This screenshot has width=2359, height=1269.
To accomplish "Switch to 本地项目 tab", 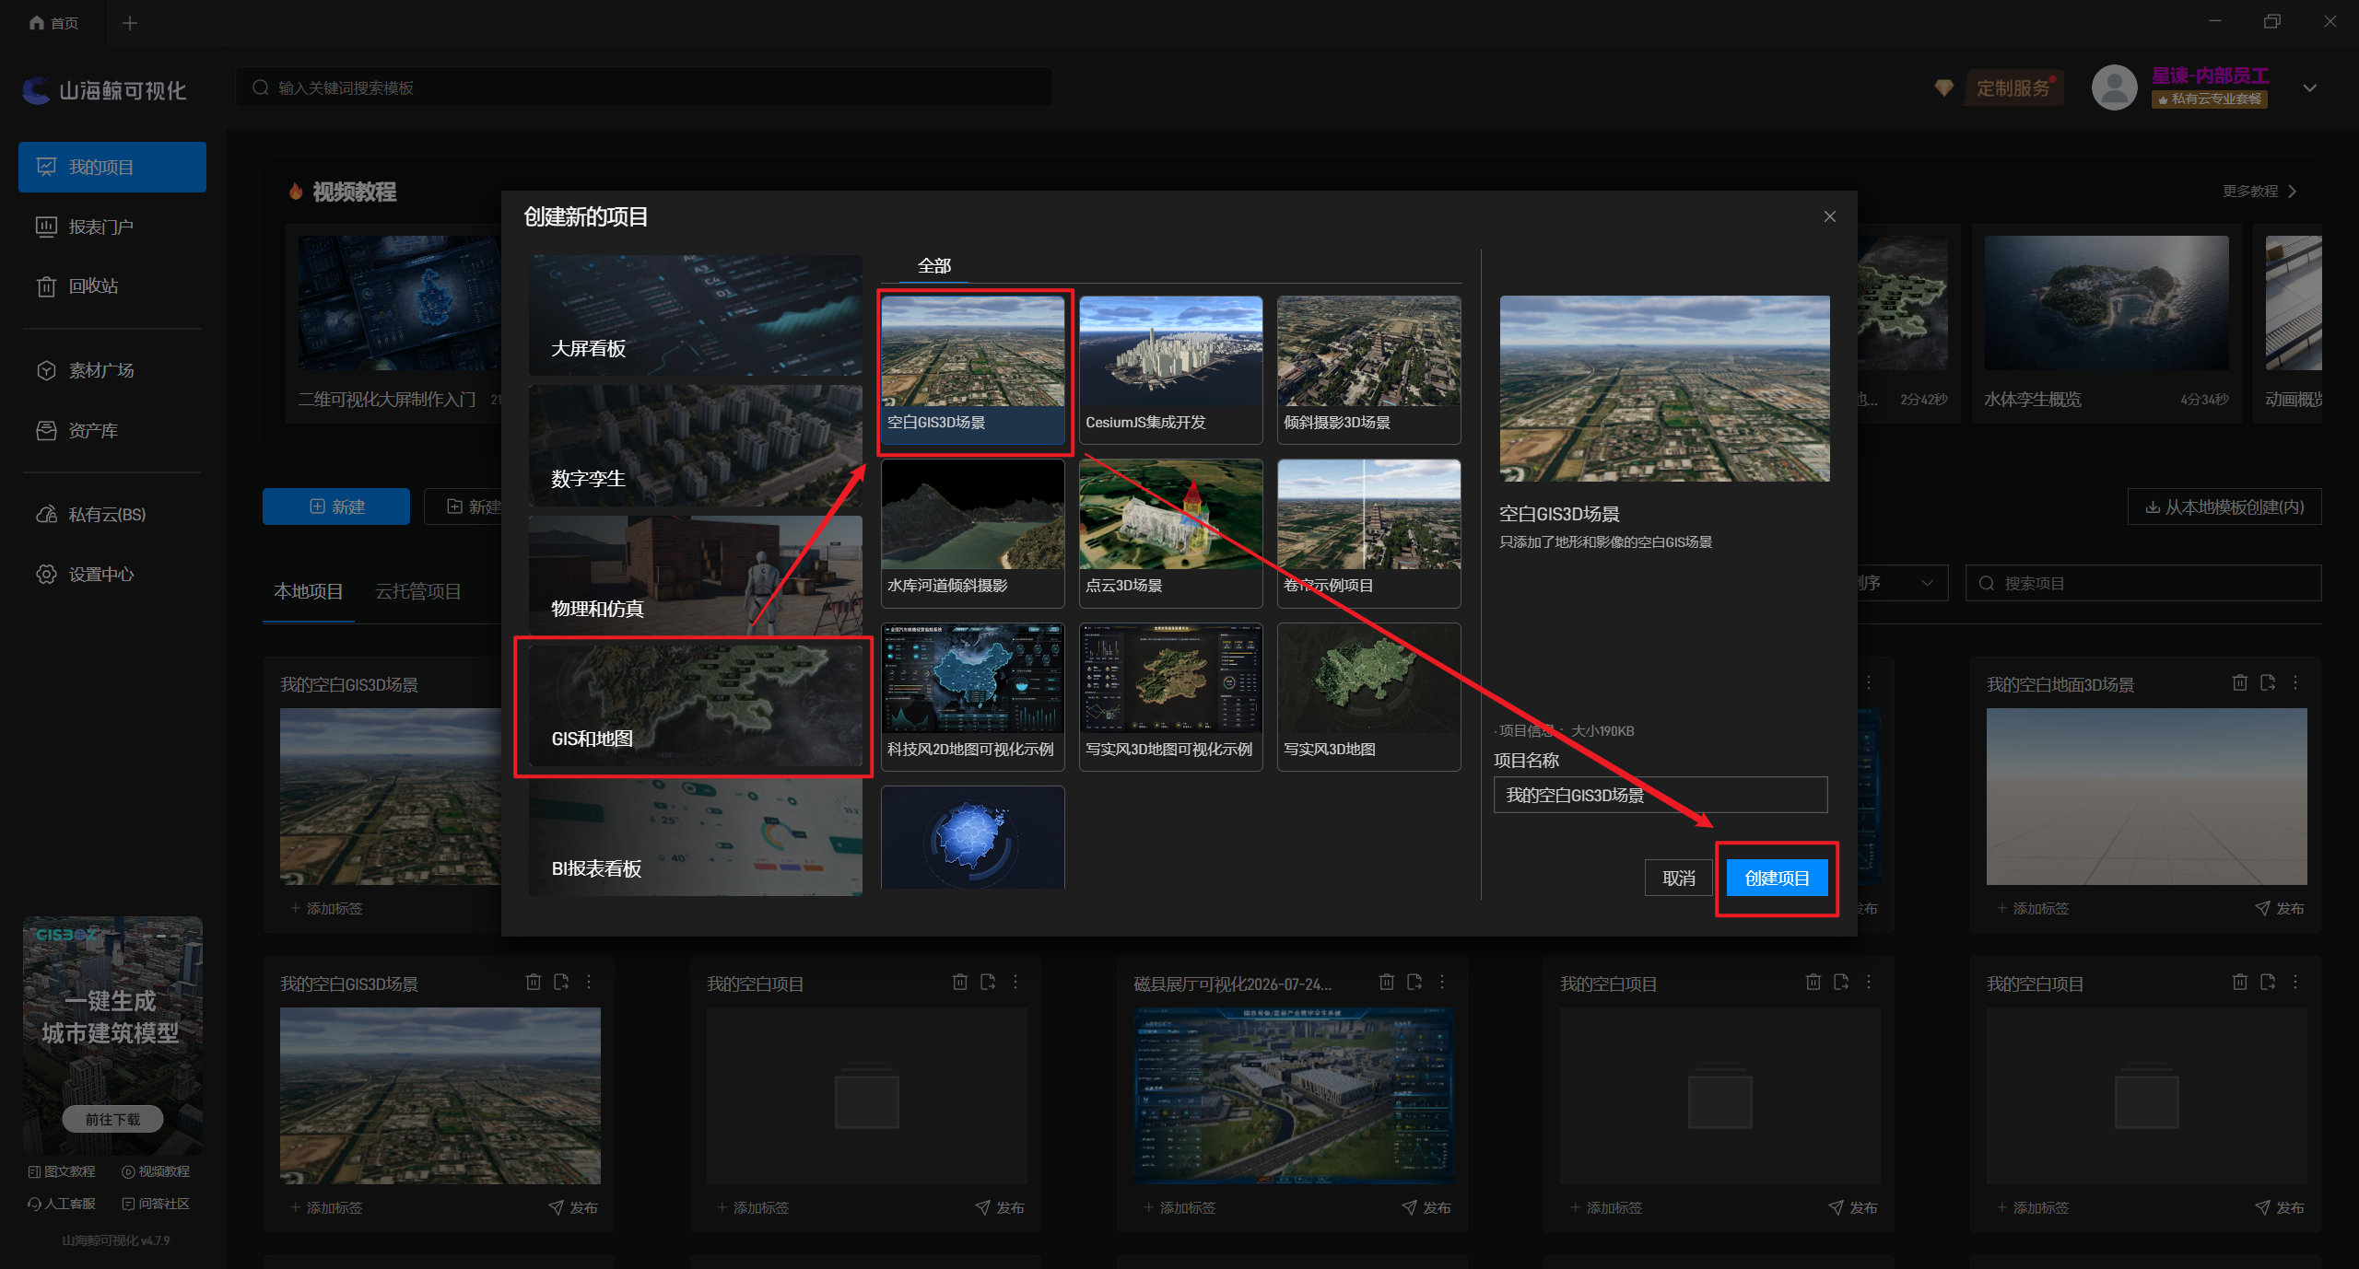I will [309, 591].
